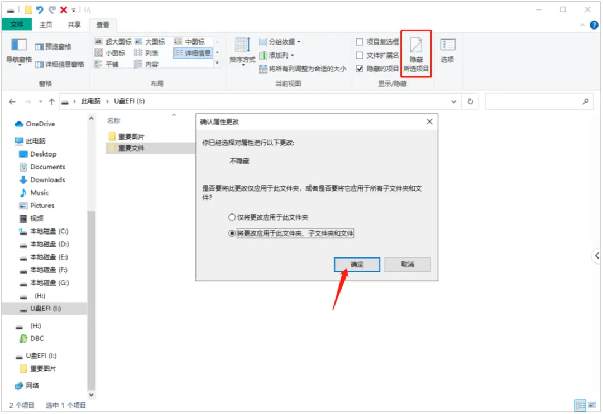Toggle the details pane (详细信息窗格)

(x=59, y=65)
